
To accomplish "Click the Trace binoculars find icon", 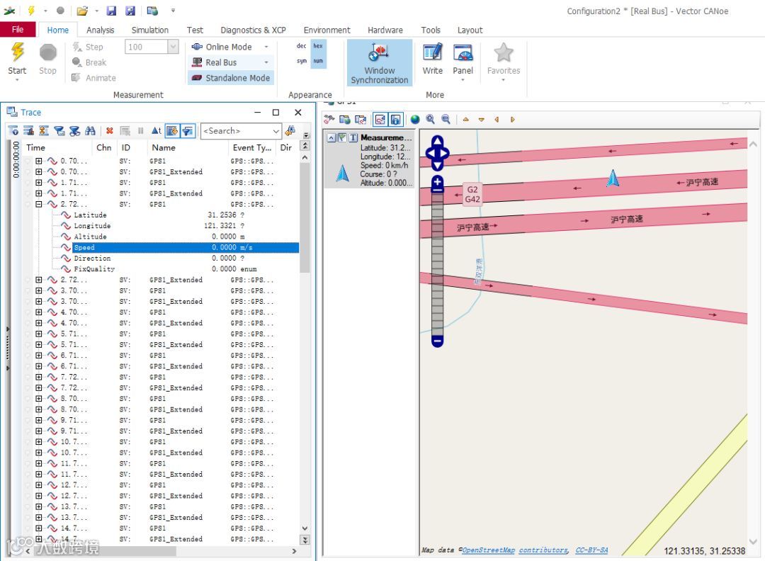I will [x=90, y=131].
